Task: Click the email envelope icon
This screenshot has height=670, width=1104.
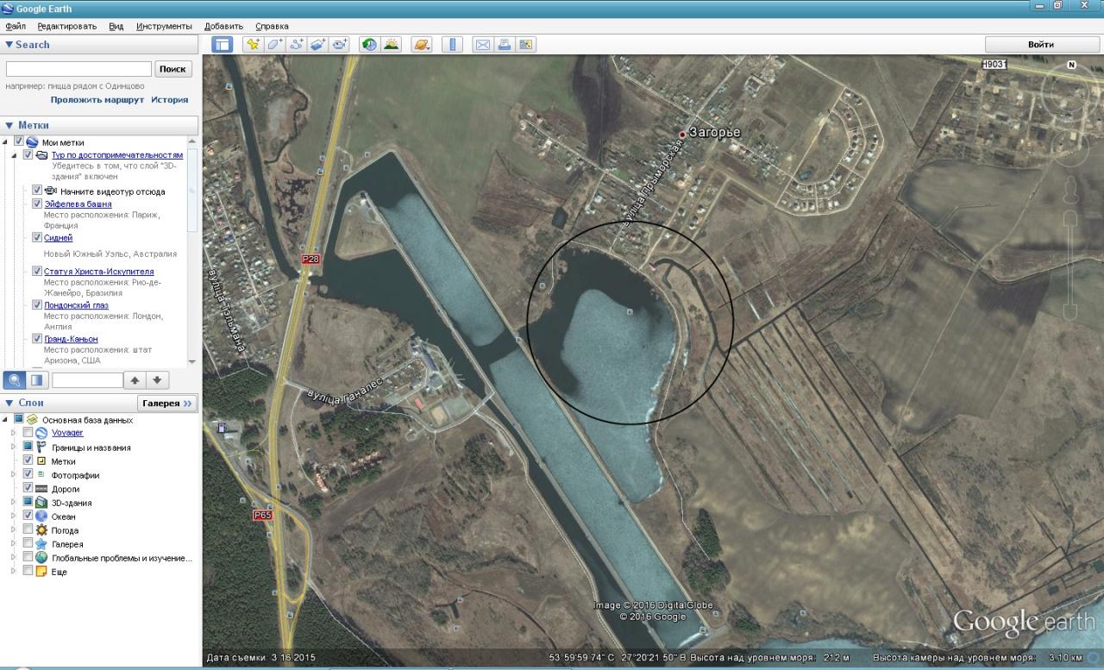Action: tap(483, 45)
